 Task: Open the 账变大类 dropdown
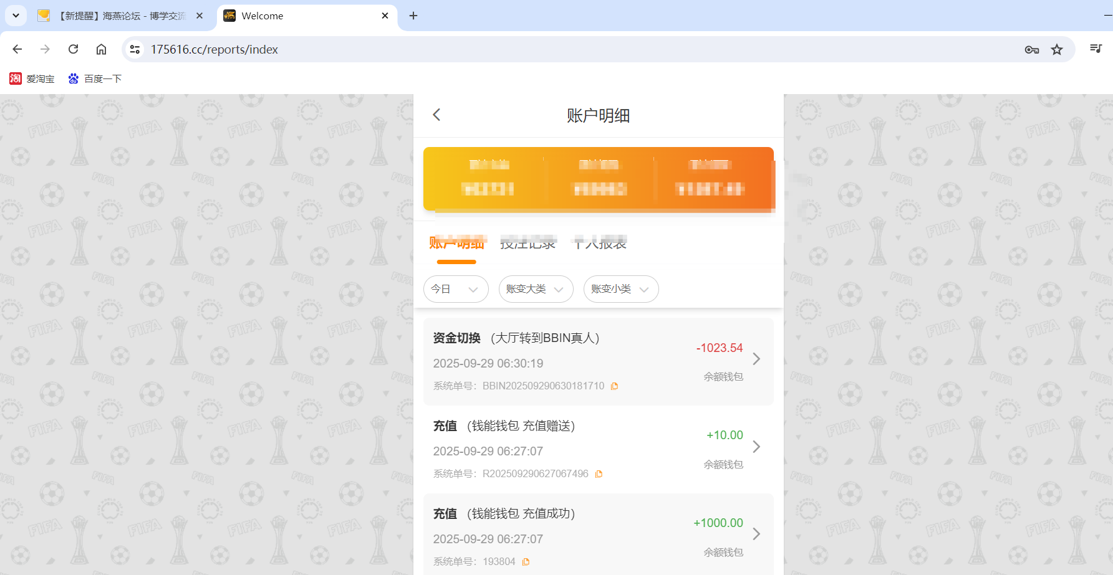click(536, 289)
